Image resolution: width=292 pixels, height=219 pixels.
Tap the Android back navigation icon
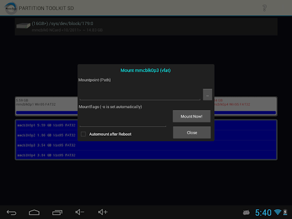click(12, 212)
